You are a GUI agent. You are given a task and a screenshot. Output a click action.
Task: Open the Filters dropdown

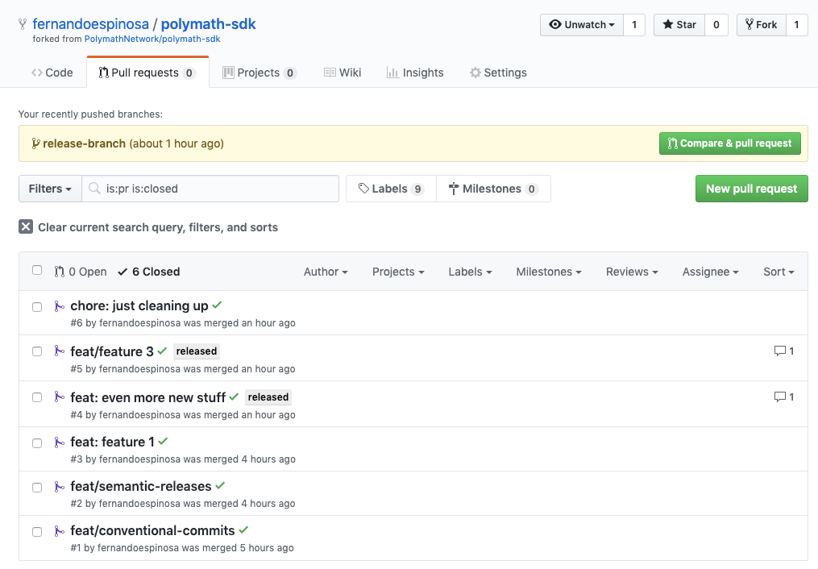point(50,189)
